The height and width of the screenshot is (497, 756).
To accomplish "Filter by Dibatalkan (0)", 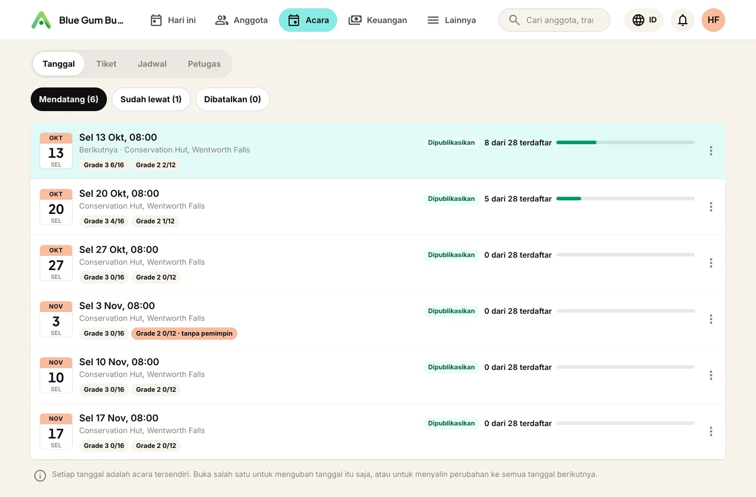I will (233, 99).
